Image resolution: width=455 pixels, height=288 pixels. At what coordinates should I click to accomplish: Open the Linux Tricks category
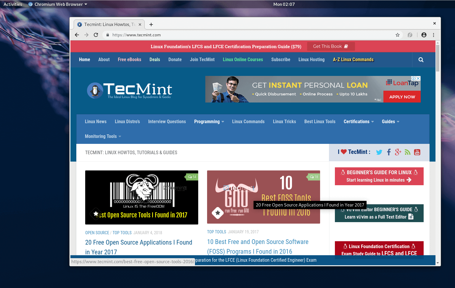[x=284, y=122]
